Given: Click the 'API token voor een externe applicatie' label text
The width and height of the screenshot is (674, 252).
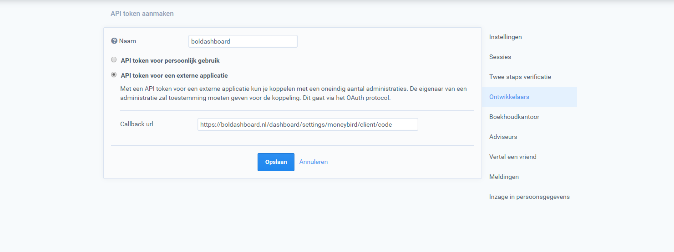Looking at the screenshot, I should click(x=174, y=75).
